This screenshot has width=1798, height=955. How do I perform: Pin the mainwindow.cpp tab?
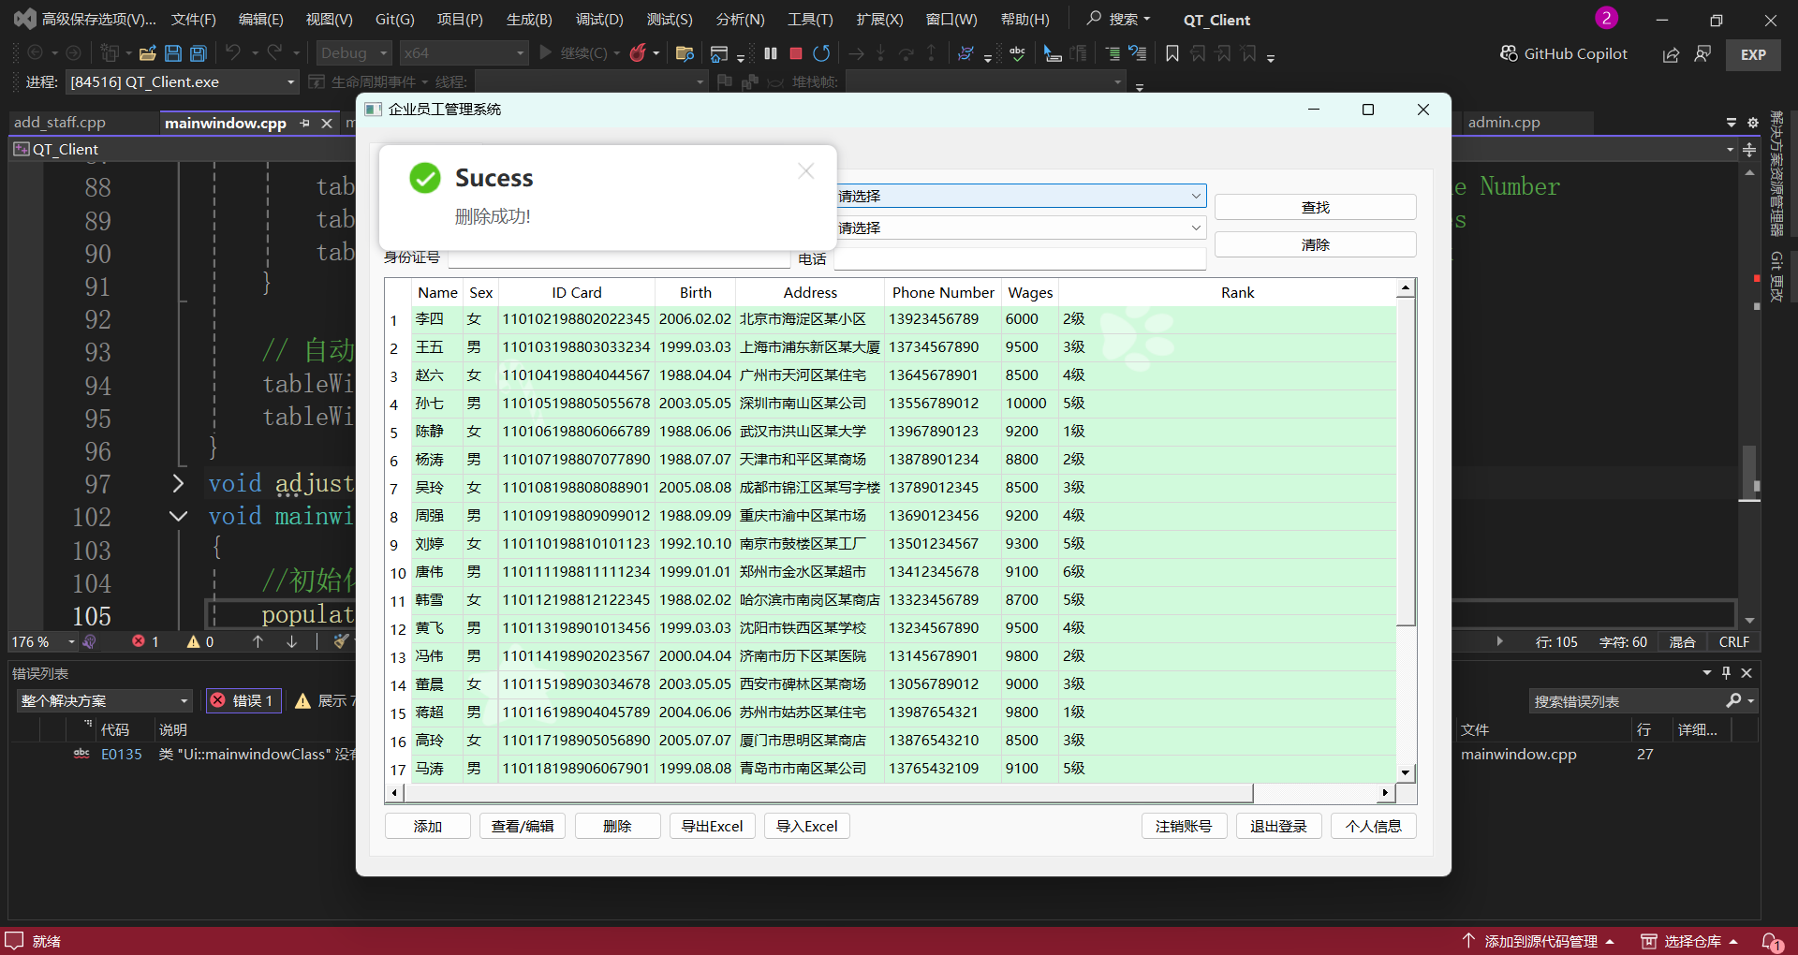[304, 123]
